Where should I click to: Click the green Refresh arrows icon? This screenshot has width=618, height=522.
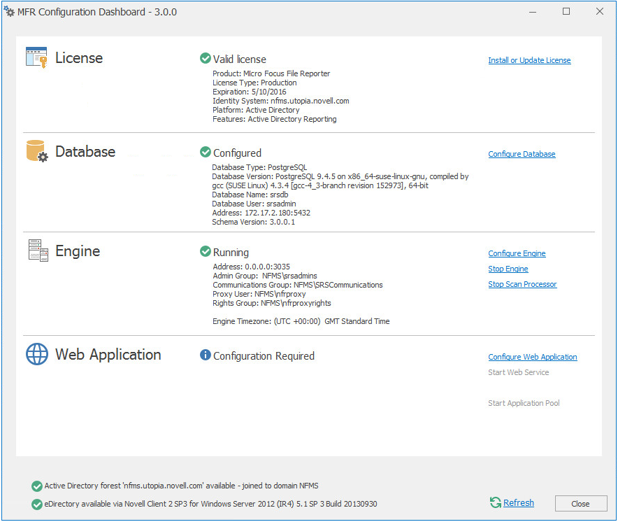coord(496,502)
